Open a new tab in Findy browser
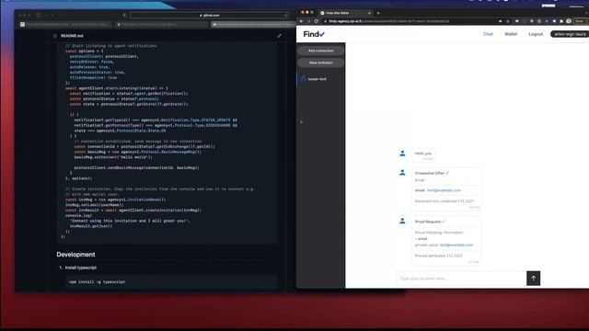Viewport: 589px width, 331px height. coord(378,13)
